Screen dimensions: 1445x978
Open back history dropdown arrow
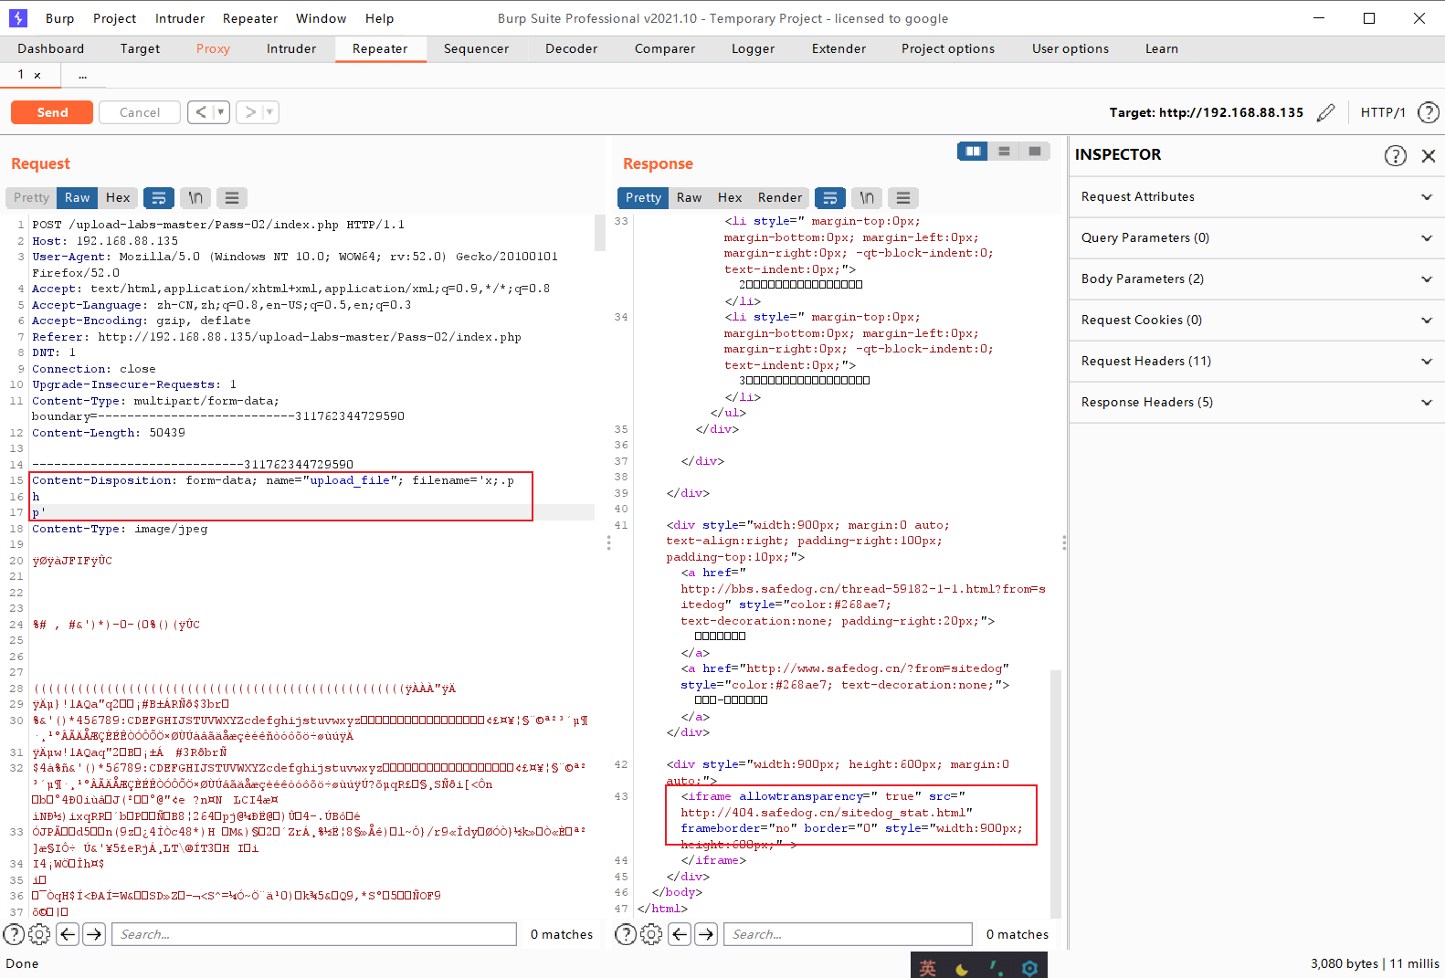pyautogui.click(x=221, y=112)
